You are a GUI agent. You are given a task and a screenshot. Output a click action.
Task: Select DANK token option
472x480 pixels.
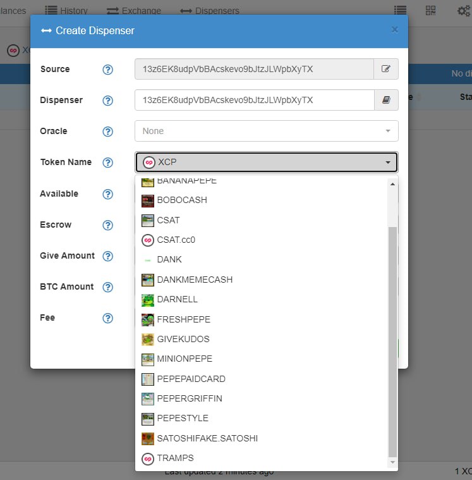tap(262, 259)
